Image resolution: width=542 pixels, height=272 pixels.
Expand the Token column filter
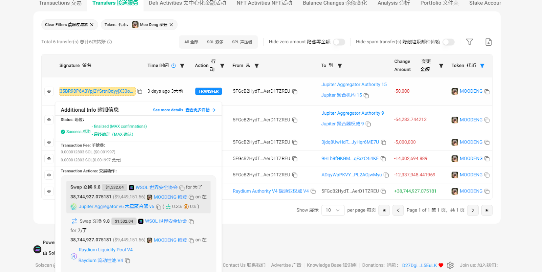482,66
